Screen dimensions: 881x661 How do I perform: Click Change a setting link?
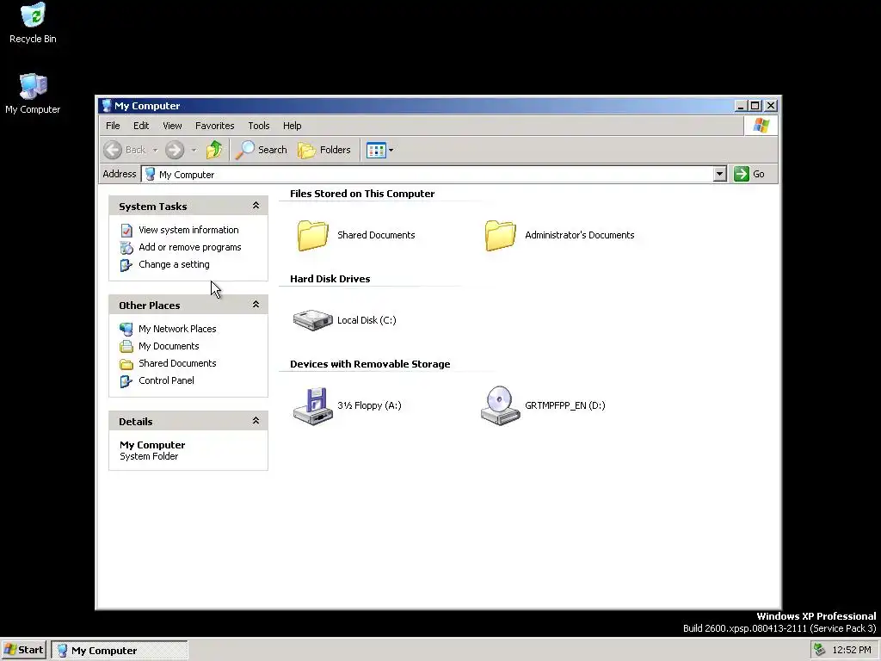pyautogui.click(x=174, y=264)
